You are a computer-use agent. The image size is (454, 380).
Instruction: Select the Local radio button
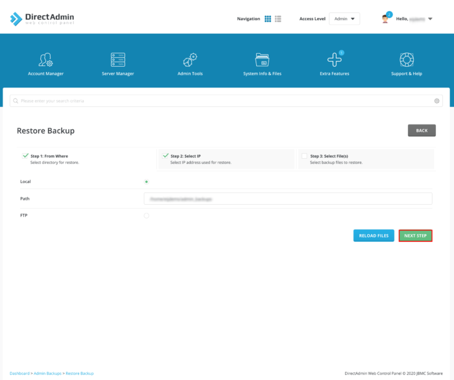(147, 182)
